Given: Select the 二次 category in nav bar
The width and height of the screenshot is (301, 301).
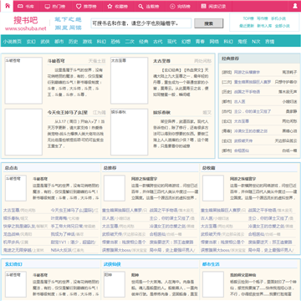Looking at the screenshot, I should [x=130, y=42].
